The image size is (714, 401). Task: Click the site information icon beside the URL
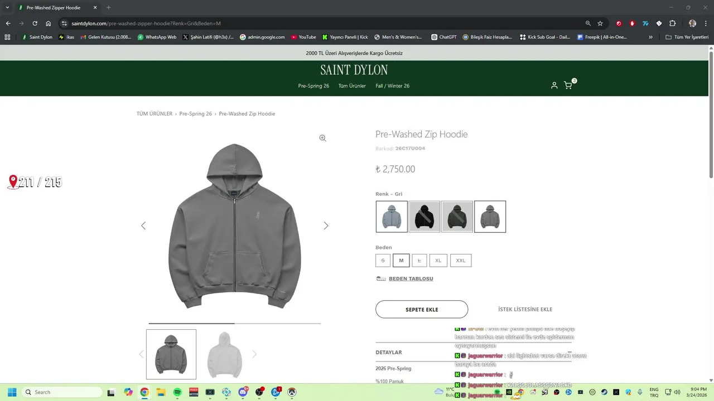(x=64, y=23)
